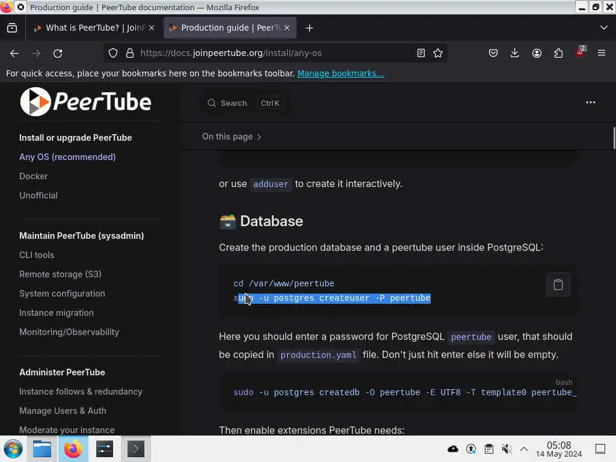Open extensions puzzle icon
The image size is (616, 462).
pyautogui.click(x=558, y=53)
